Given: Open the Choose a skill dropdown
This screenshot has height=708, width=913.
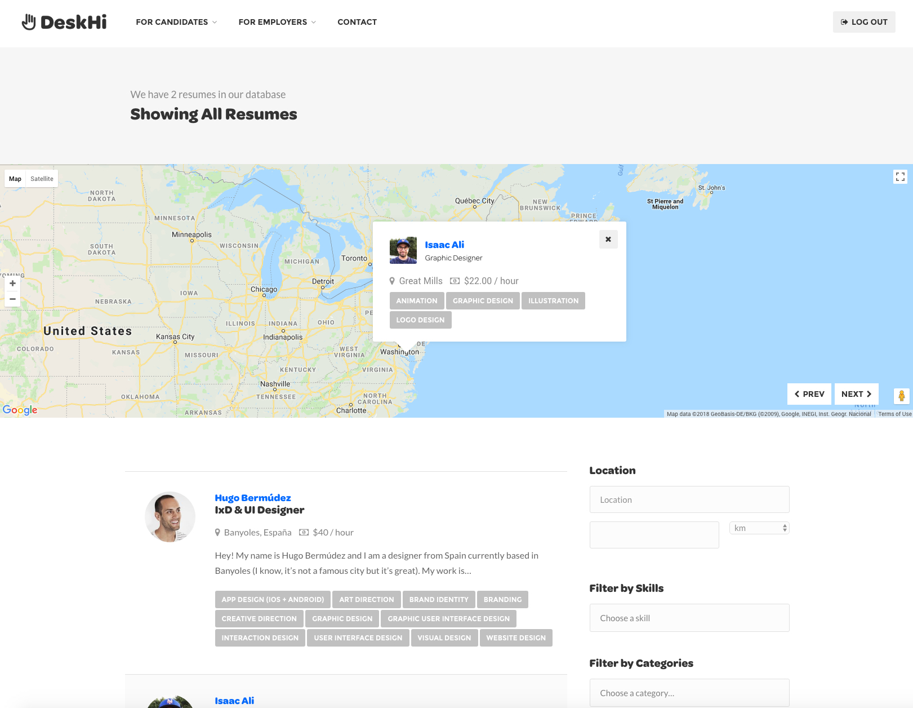Looking at the screenshot, I should 689,618.
